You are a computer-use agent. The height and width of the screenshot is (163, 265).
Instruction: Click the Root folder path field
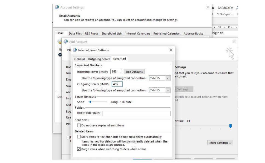coord(136,113)
